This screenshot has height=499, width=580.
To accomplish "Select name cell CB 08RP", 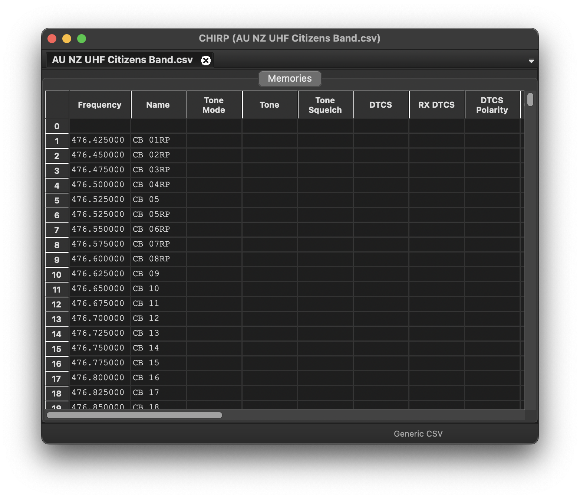I will point(159,259).
